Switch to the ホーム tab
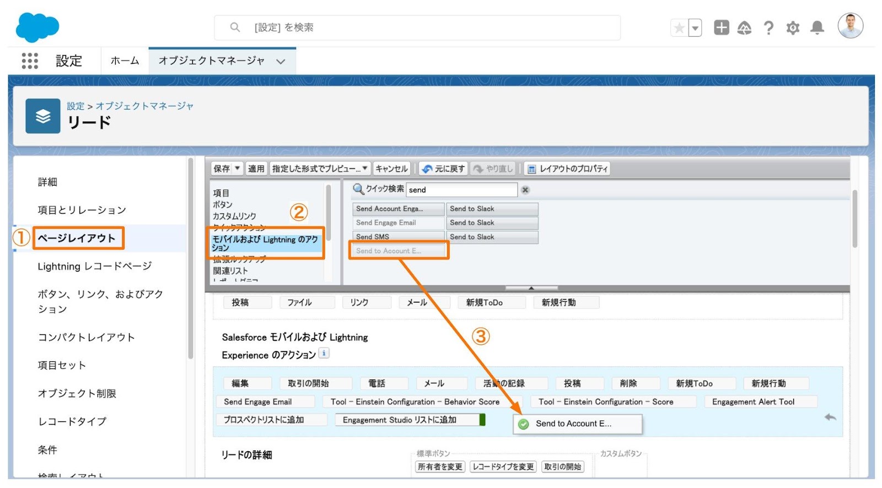Viewport: 882px width, 488px height. click(x=125, y=61)
